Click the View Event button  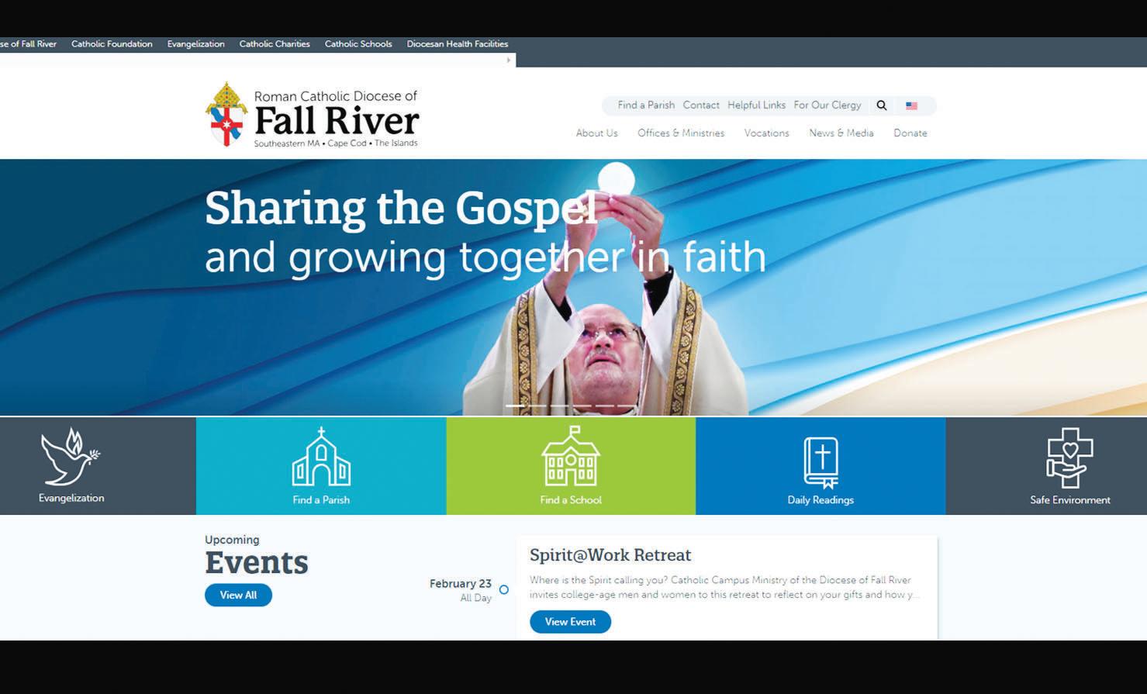[x=570, y=622]
